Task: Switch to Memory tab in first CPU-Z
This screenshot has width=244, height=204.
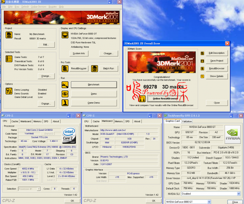Action: 37,121
